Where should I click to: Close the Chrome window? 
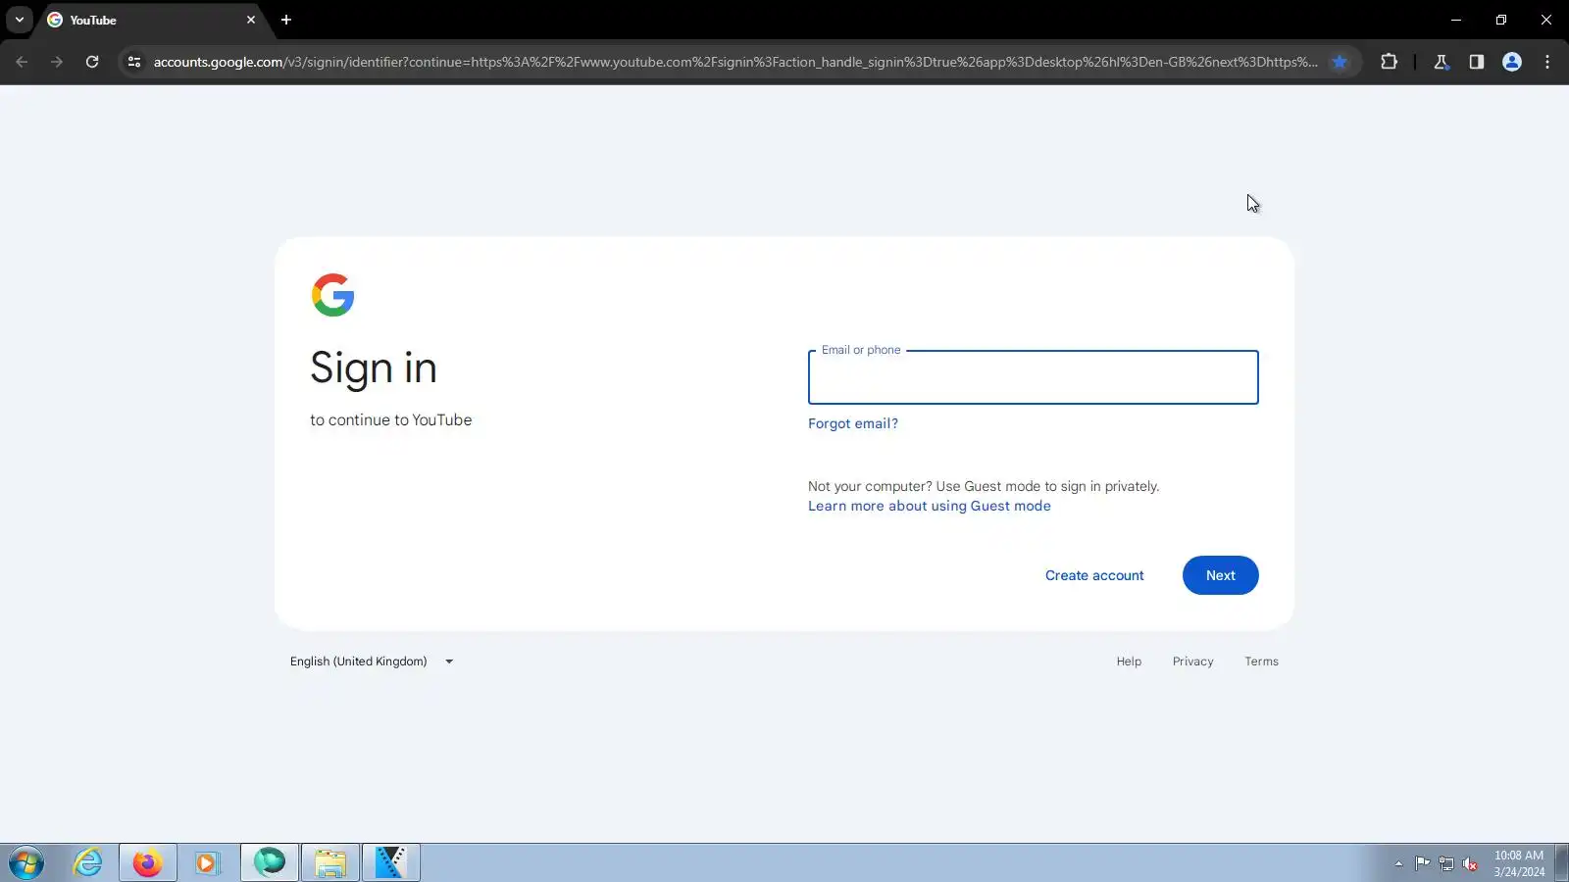coord(1546,20)
